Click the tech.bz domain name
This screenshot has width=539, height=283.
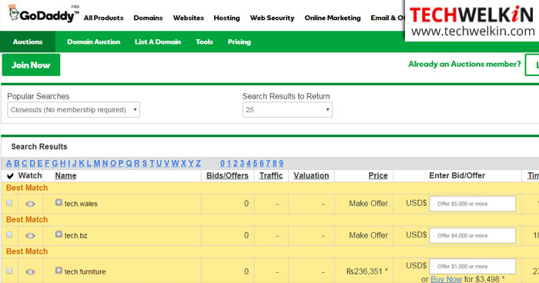coord(76,235)
